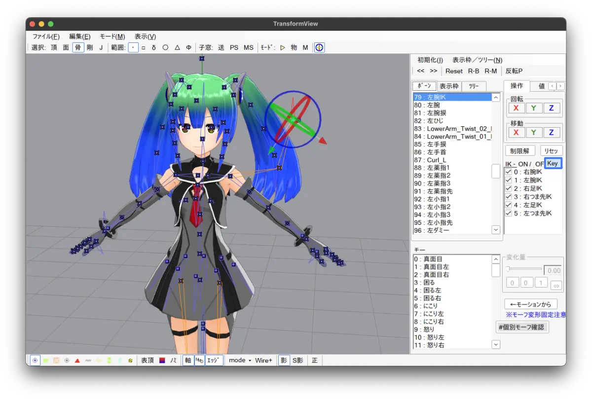This screenshot has width=592, height=400.
Task: Click the colored axis manipulator circle icon
Action: (320, 47)
